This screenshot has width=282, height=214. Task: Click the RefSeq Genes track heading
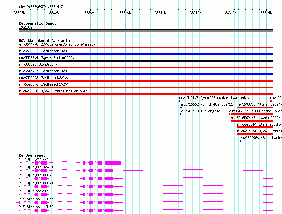pyautogui.click(x=32, y=155)
